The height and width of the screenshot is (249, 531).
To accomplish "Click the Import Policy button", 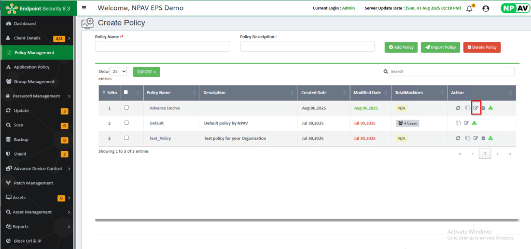I will point(440,47).
